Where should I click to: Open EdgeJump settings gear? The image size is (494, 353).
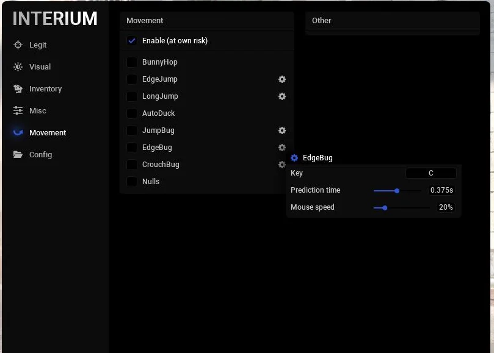point(282,79)
